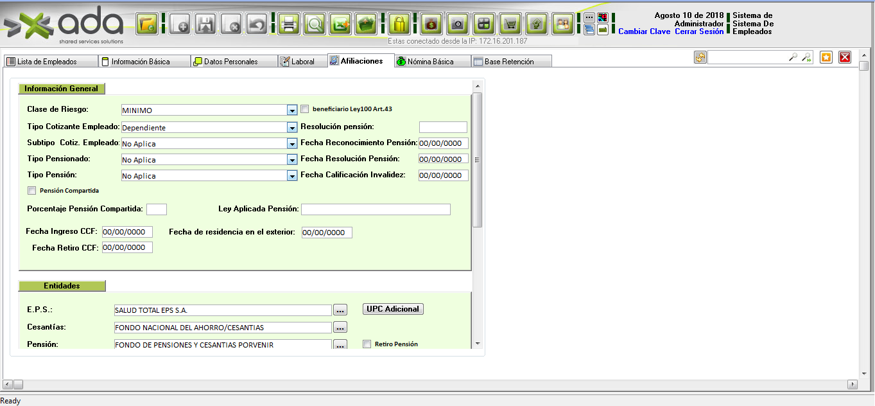Screen dimensions: 875x406
Task: Click the Excel export toolbar icon
Action: tap(340, 24)
